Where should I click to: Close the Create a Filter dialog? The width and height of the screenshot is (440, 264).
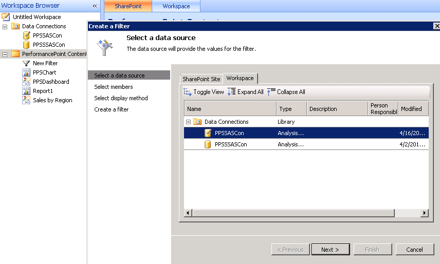pos(436,26)
